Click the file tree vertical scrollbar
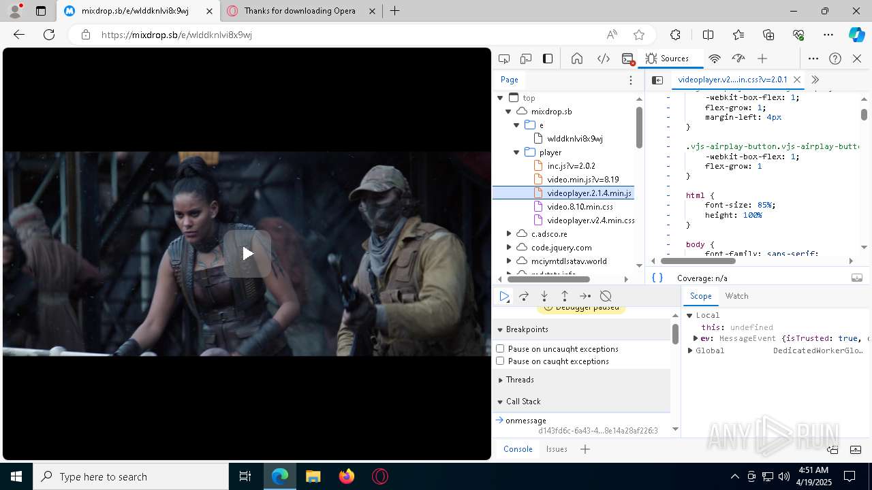The height and width of the screenshot is (490, 872). click(639, 127)
